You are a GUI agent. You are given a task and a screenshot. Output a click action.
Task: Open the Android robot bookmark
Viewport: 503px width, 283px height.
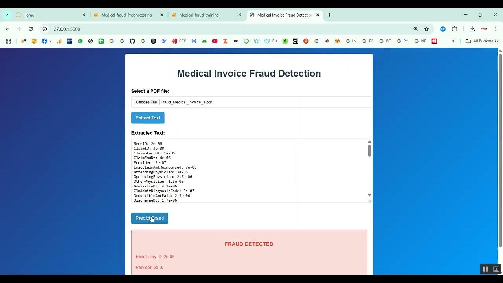click(x=204, y=41)
